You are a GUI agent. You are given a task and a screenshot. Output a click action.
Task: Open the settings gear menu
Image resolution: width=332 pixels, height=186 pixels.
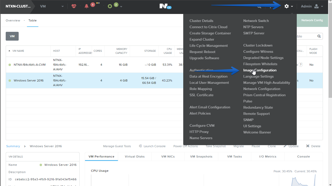point(286,6)
